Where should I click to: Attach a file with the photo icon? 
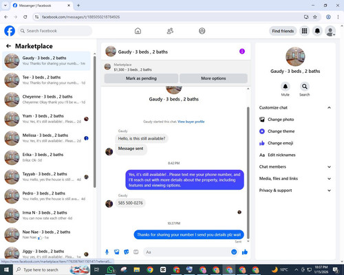(x=117, y=252)
